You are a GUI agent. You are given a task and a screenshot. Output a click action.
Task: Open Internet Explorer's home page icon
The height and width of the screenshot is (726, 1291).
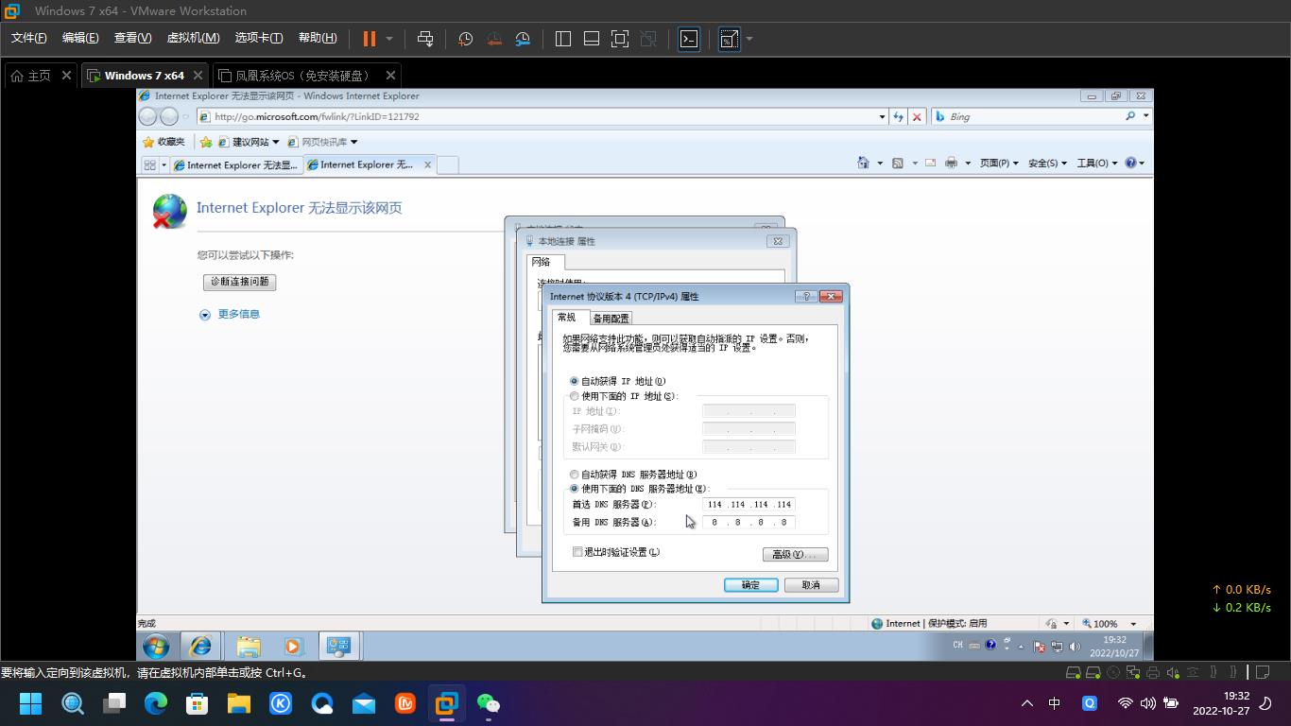click(861, 163)
